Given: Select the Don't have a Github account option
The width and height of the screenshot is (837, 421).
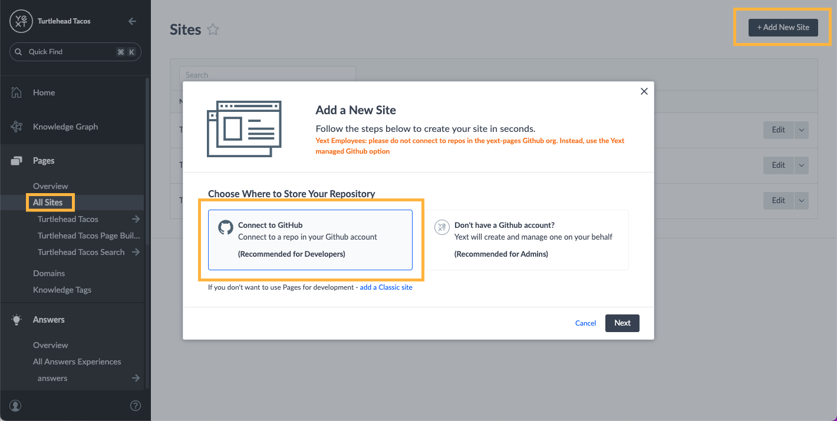Looking at the screenshot, I should (x=526, y=240).
